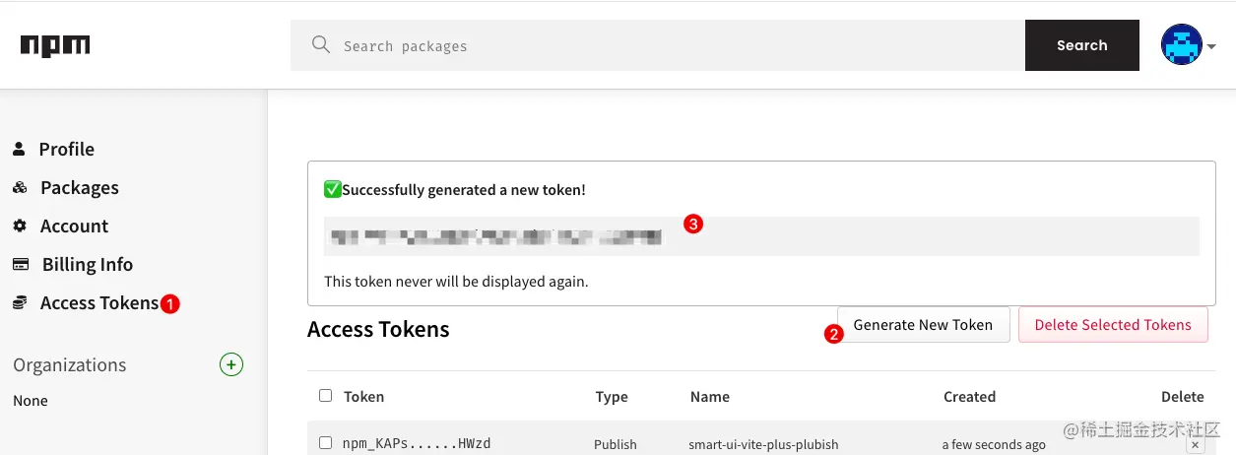
Task: Click the npm logo
Action: [x=55, y=45]
